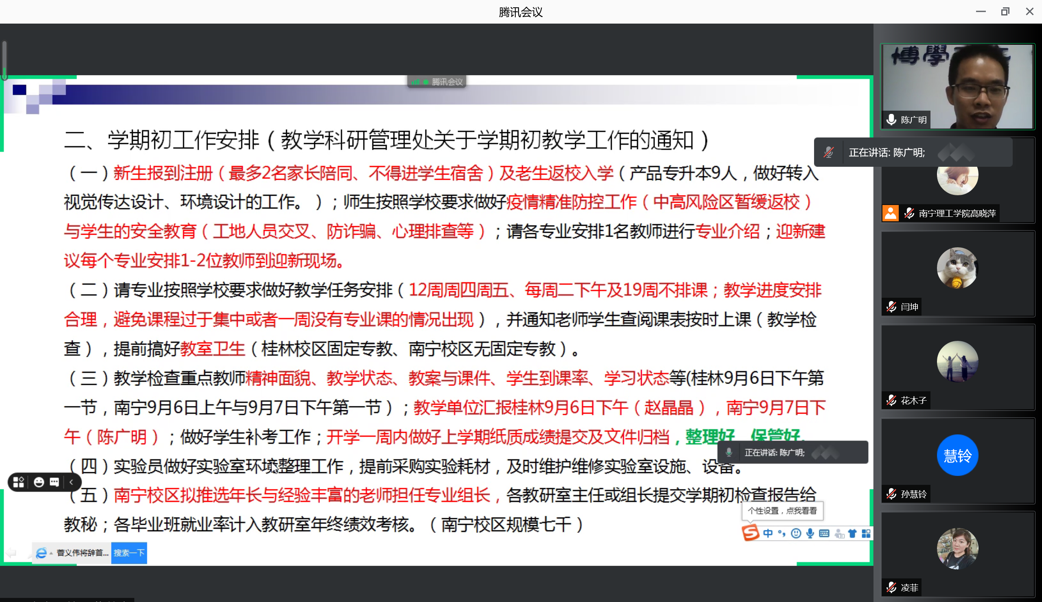Click the name label 孙慧铃
This screenshot has height=602, width=1042.
pos(913,494)
